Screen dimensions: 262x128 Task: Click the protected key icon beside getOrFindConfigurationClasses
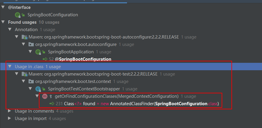pyautogui.click(x=51, y=97)
